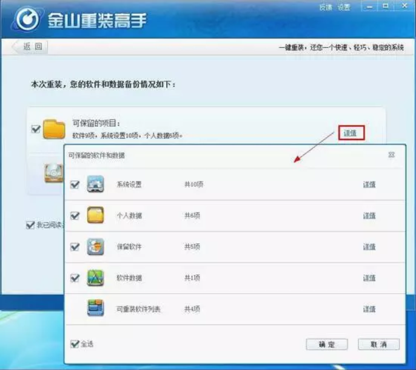Go back with the 返回 button
Image resolution: width=416 pixels, height=370 pixels.
[29, 47]
